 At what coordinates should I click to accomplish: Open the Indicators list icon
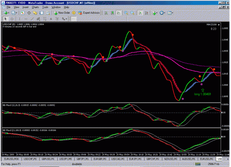(154, 13)
